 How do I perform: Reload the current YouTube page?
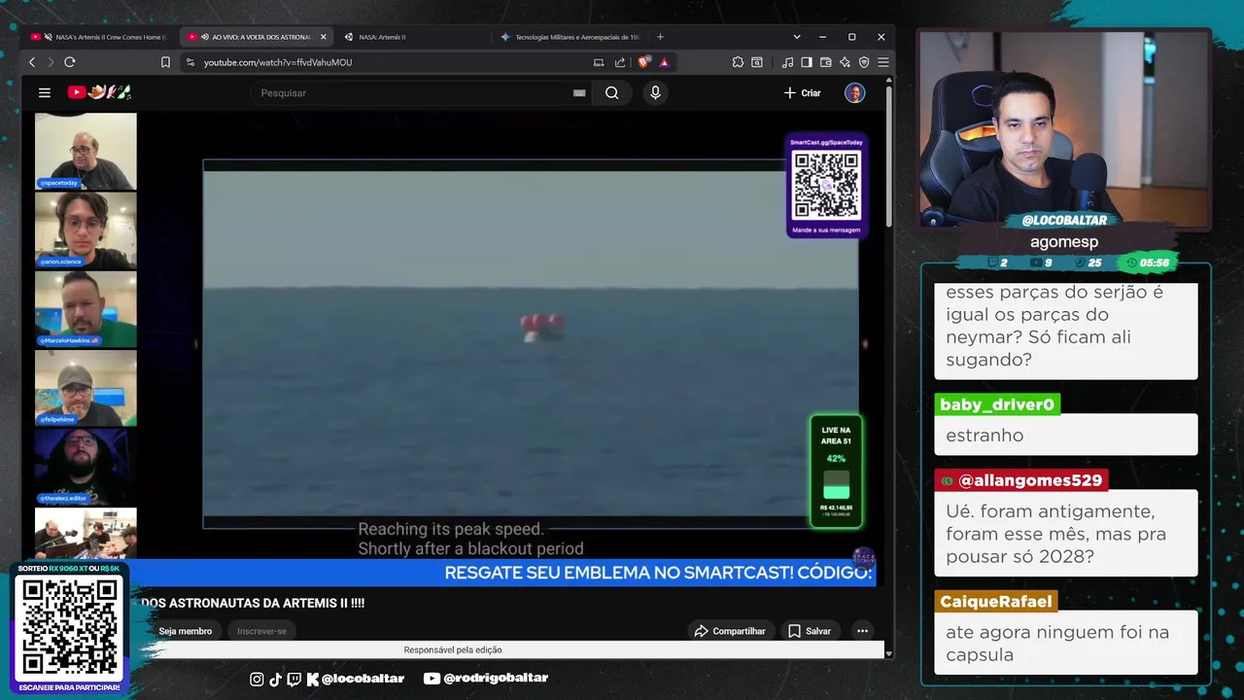pyautogui.click(x=70, y=62)
